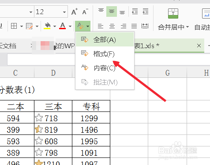Click the cell with value 1299

pos(91,118)
